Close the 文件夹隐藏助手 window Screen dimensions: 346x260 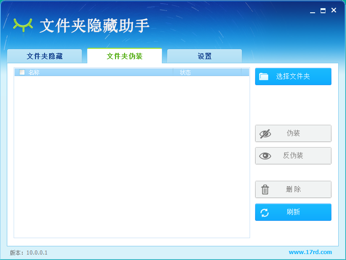click(334, 10)
